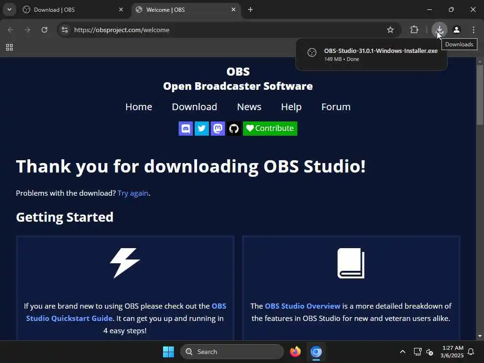This screenshot has width=484, height=363.
Task: Open the OBS Studio Quickstart Guide link
Action: 126,312
